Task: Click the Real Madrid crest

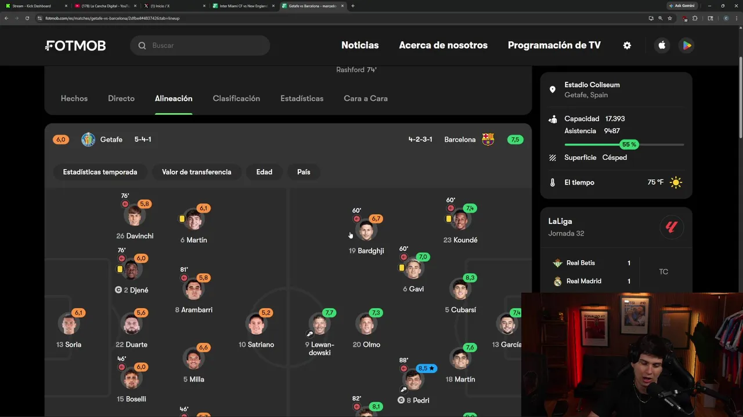Action: click(557, 281)
